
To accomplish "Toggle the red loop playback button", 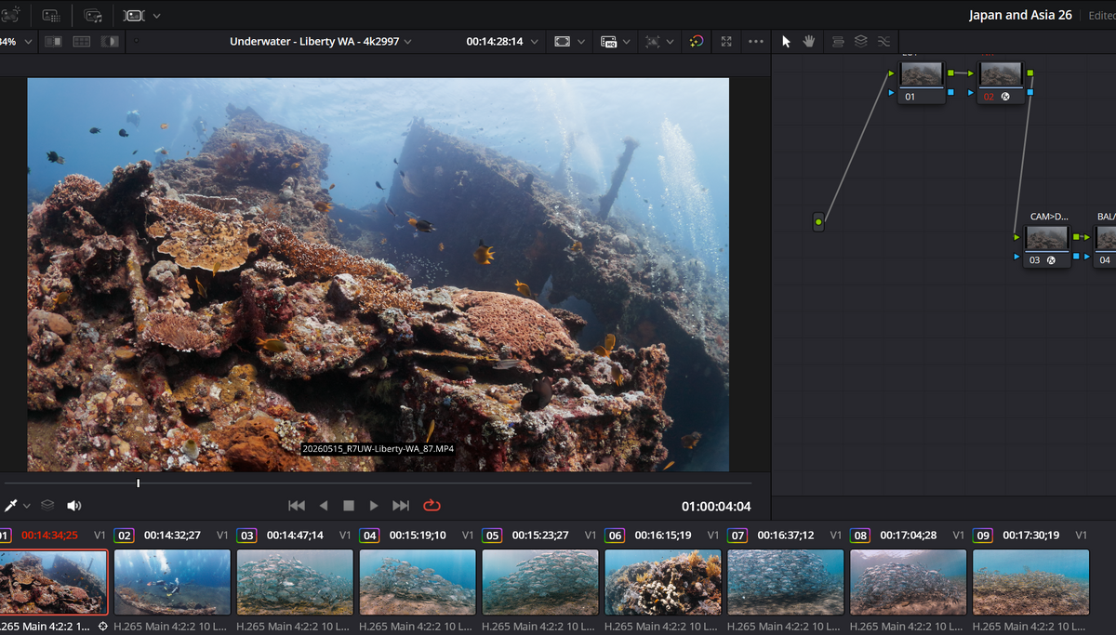I will pyautogui.click(x=432, y=506).
